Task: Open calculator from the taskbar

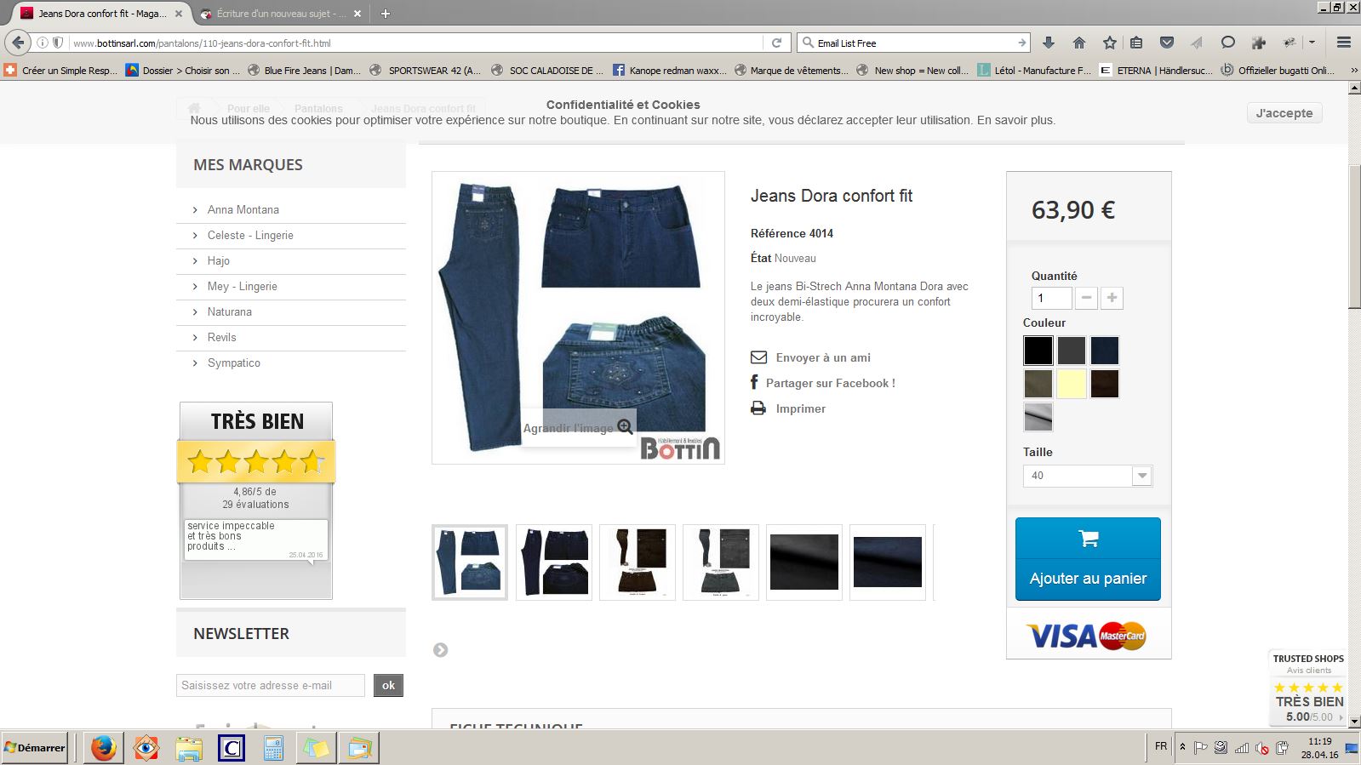Action: tap(273, 748)
